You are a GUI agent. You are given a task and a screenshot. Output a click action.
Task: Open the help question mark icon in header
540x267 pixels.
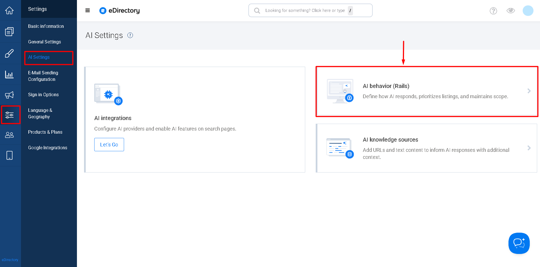[493, 11]
